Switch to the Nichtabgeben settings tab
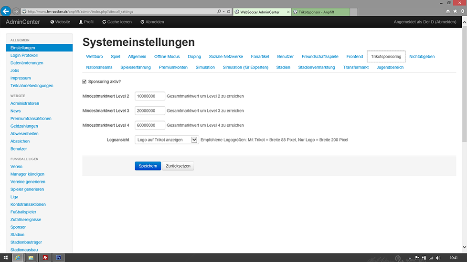The width and height of the screenshot is (467, 262). 422,57
